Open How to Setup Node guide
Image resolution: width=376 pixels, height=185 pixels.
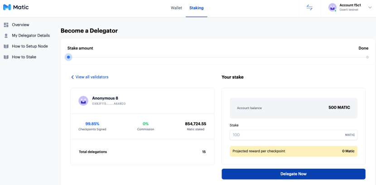click(x=30, y=46)
